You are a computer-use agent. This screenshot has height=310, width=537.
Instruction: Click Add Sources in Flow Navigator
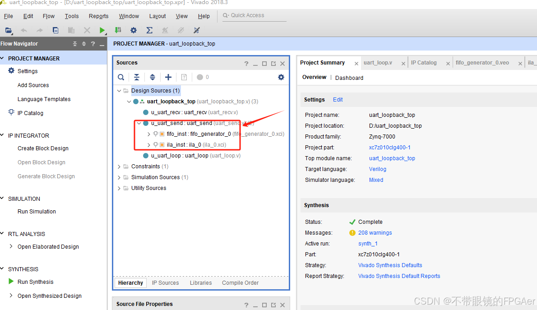pyautogui.click(x=33, y=85)
